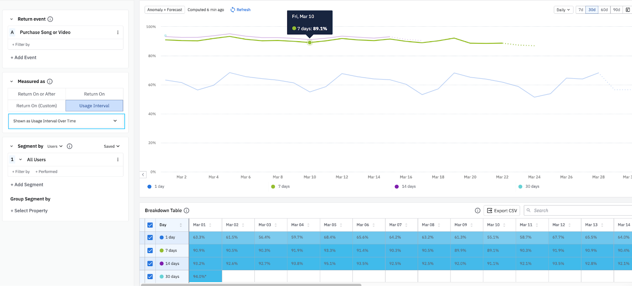
Task: Open the three-dot menu for Purchase Song or Video
Action: click(x=118, y=32)
